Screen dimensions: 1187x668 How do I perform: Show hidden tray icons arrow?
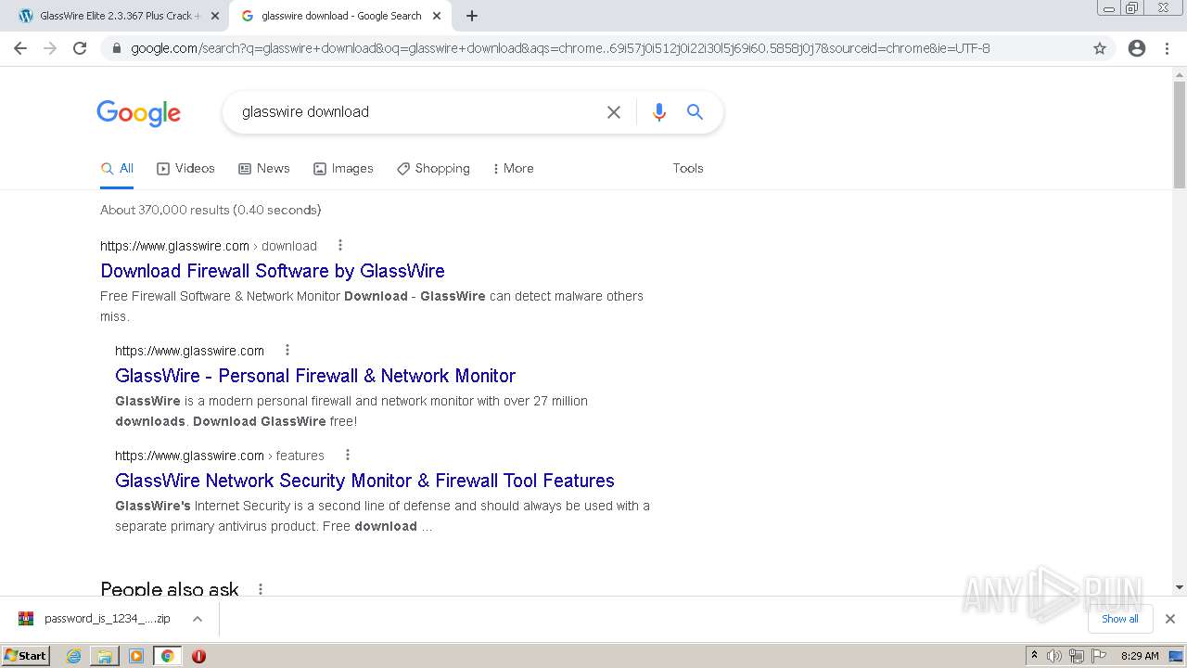pyautogui.click(x=1035, y=656)
